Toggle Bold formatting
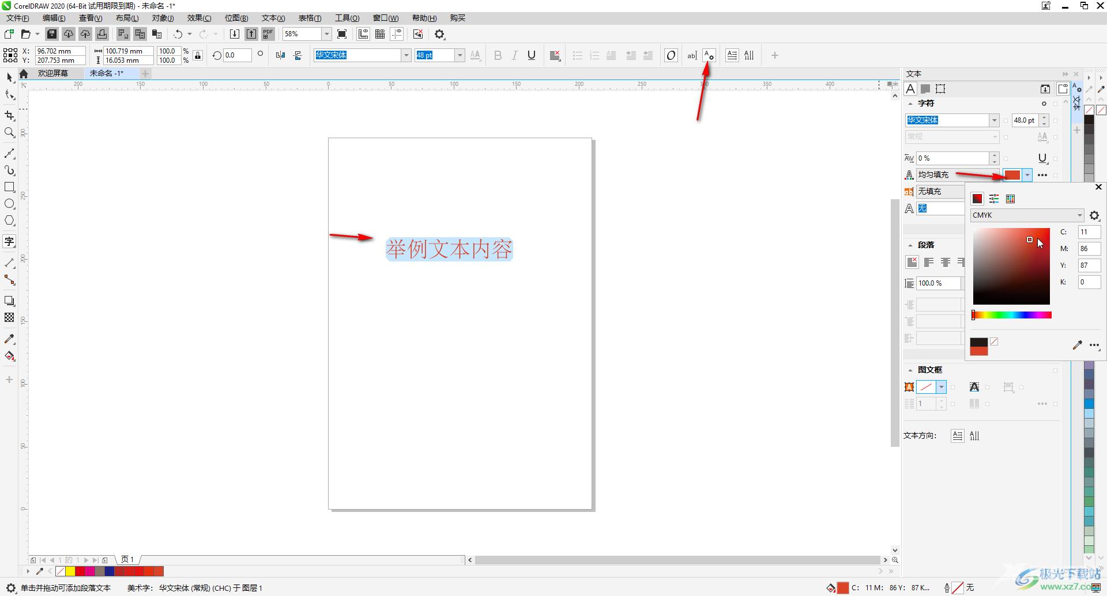The height and width of the screenshot is (596, 1107). pos(498,55)
